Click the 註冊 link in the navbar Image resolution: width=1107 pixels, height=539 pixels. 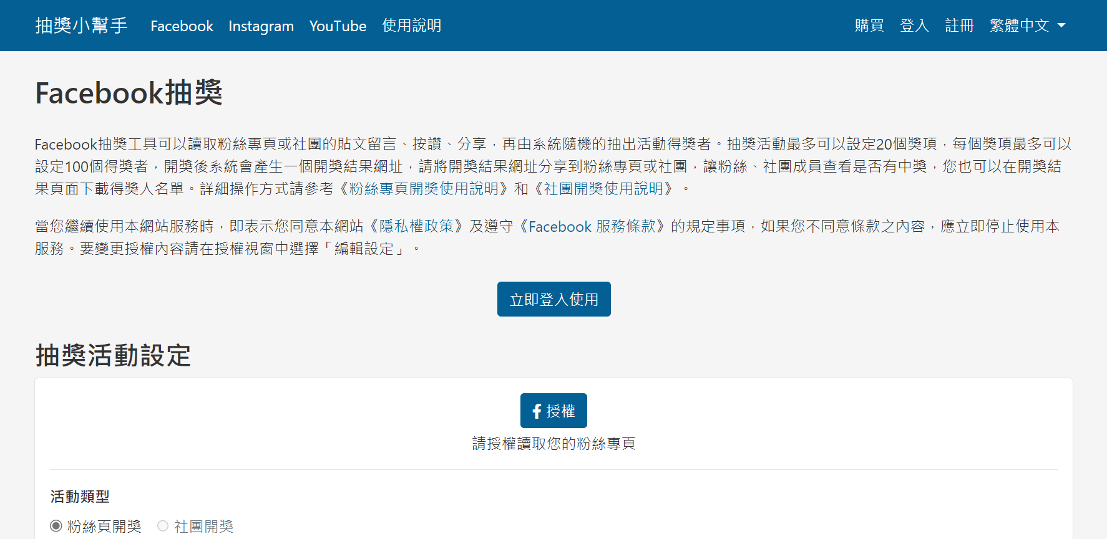click(959, 26)
